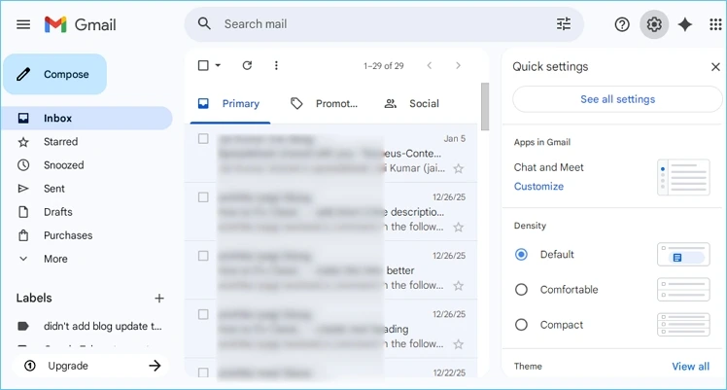Create new label with plus icon

pyautogui.click(x=159, y=299)
